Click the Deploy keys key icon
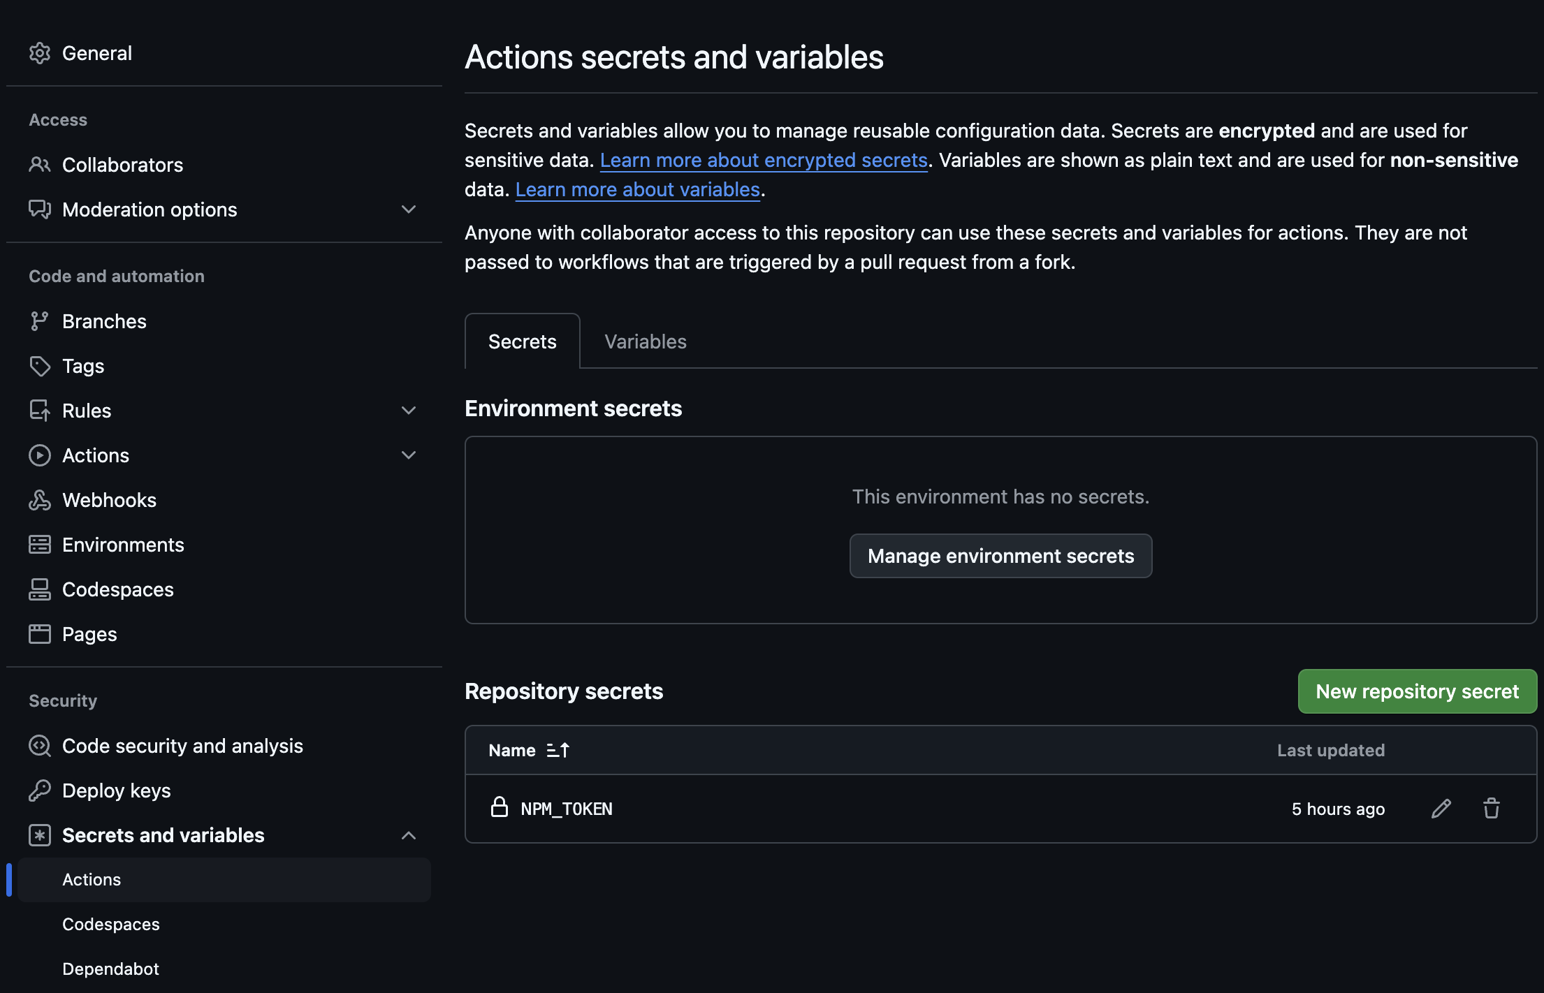Viewport: 1544px width, 993px height. [x=40, y=790]
